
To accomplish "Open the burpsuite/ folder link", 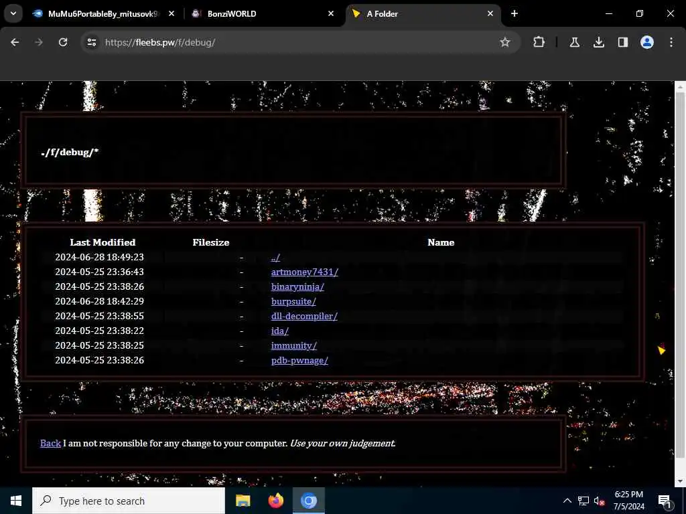I will point(293,302).
